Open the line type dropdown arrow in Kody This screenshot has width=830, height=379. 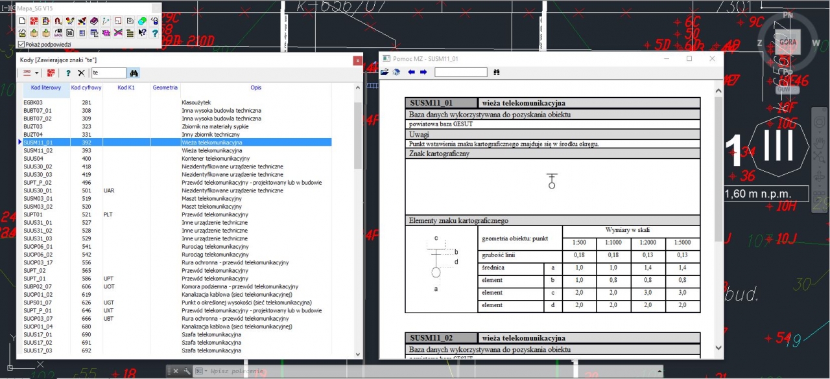click(x=36, y=73)
